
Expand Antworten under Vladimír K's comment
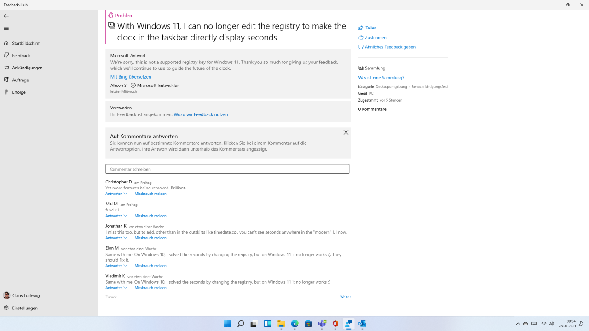[116, 288]
